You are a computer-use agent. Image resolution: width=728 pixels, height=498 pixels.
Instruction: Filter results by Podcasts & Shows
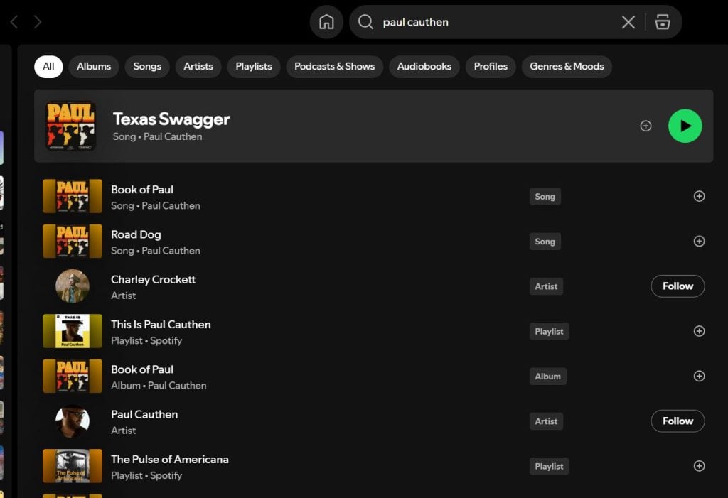coord(334,67)
